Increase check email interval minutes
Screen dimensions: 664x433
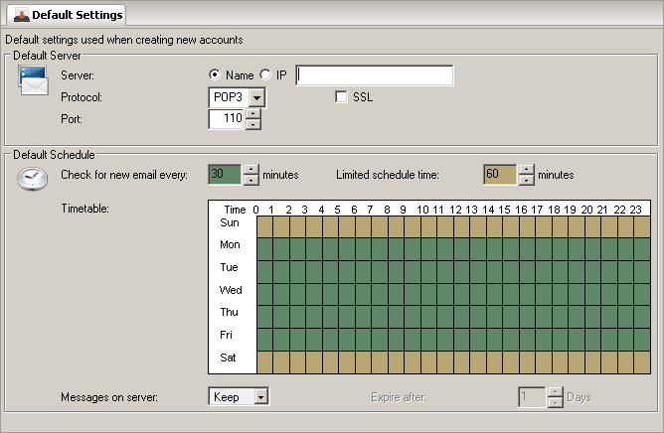pyautogui.click(x=250, y=169)
